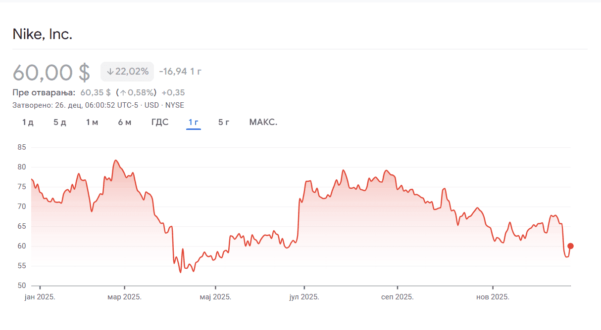Click the active 1 г tab
Viewport: 601px width, 330px height.
(x=194, y=123)
